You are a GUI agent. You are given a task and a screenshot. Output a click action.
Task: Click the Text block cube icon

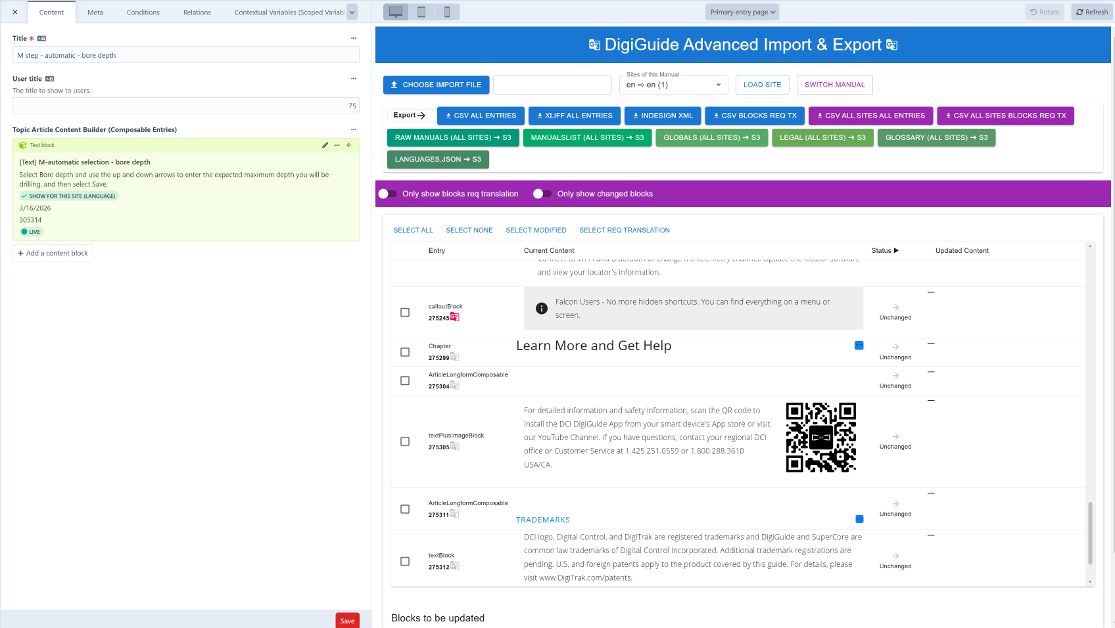tap(23, 145)
